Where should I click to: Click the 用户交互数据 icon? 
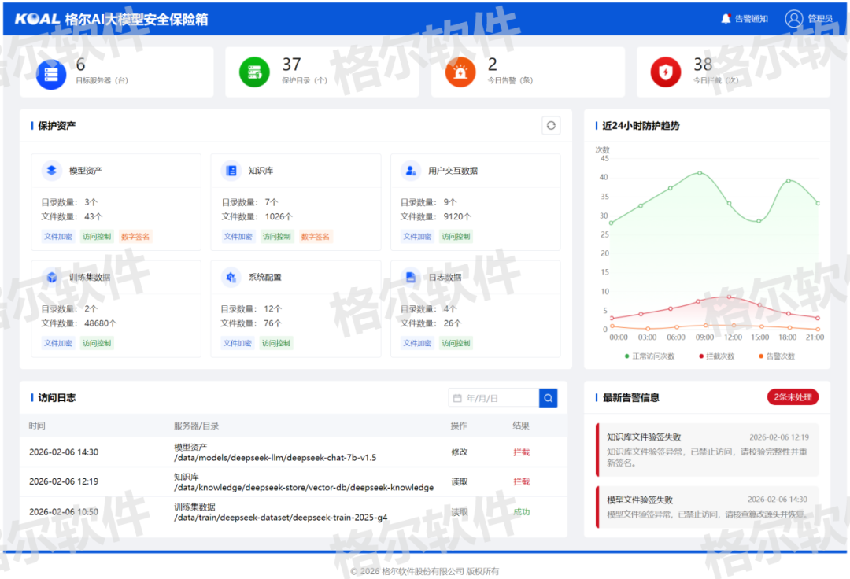tap(410, 170)
